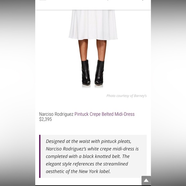186x186 pixels.
Task: Open the Pintuck Crepe Belted Midi-Dress link
Action: coord(105,114)
